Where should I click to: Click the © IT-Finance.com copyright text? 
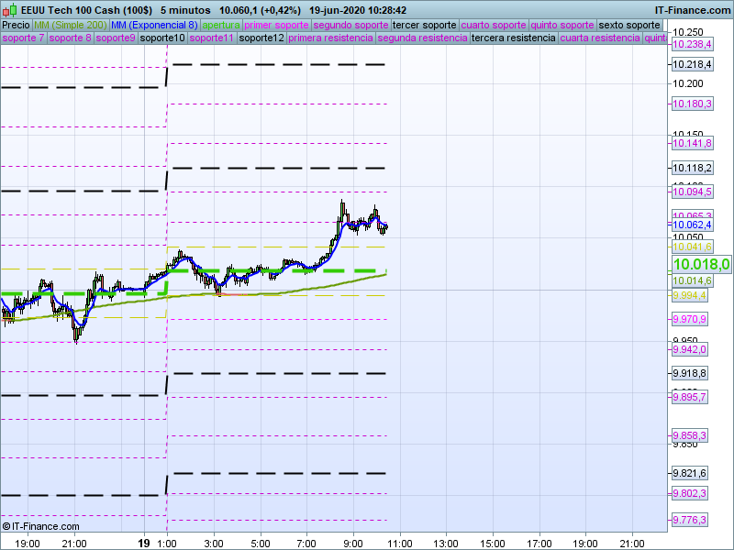(x=41, y=526)
